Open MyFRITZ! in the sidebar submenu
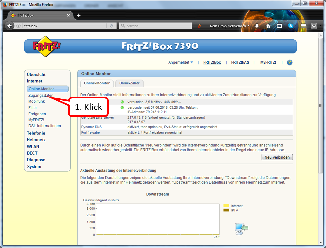This screenshot has height=248, width=326. [36, 120]
